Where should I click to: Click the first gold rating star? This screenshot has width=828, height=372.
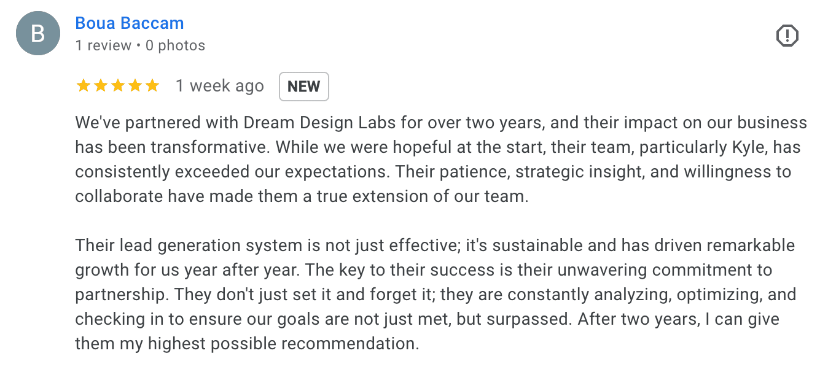pos(83,86)
